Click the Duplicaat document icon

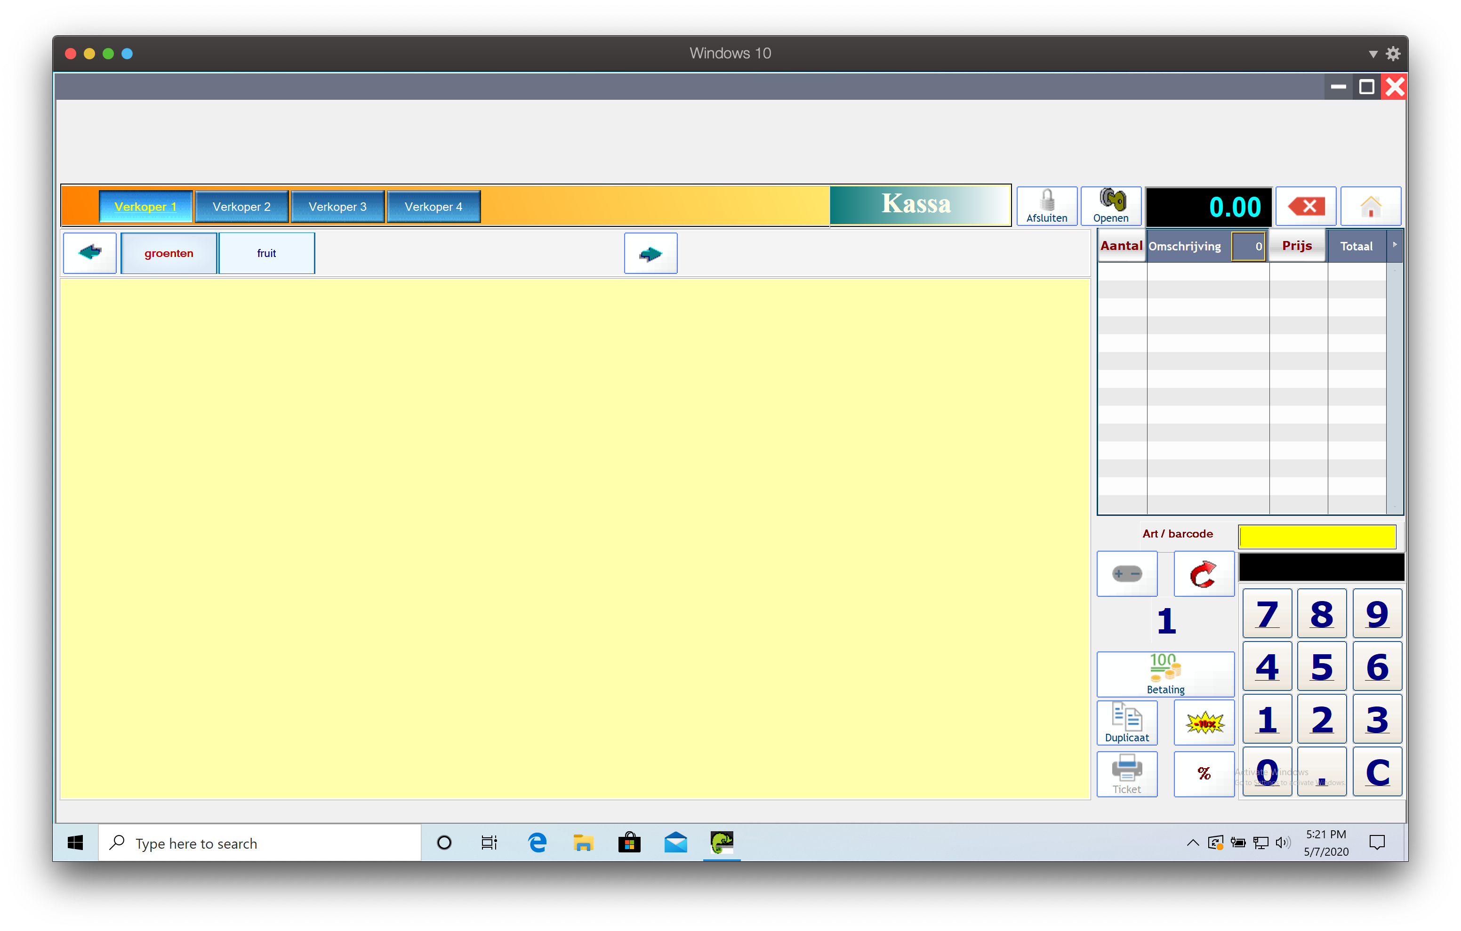click(x=1127, y=722)
